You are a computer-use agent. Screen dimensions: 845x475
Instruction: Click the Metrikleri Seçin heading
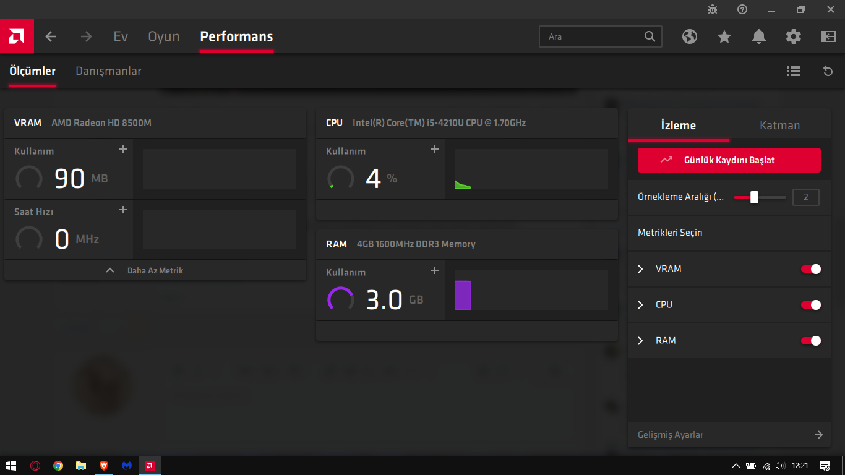coord(670,233)
